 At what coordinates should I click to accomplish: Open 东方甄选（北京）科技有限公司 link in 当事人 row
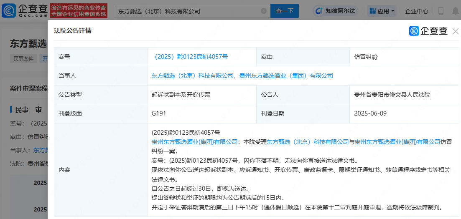point(193,76)
